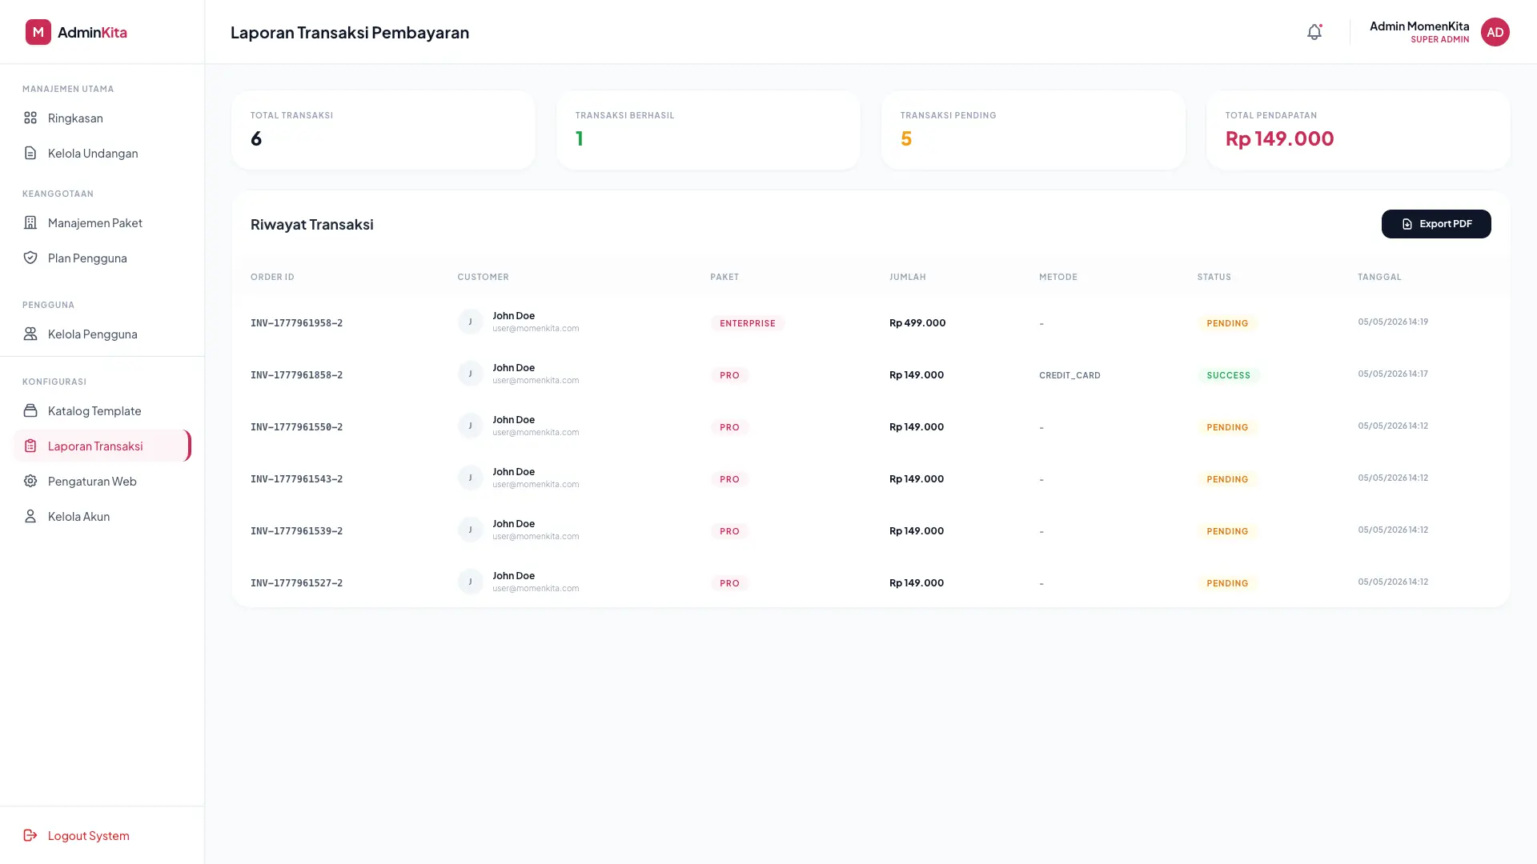
Task: Click the AdminKita brand name
Action: 92,32
